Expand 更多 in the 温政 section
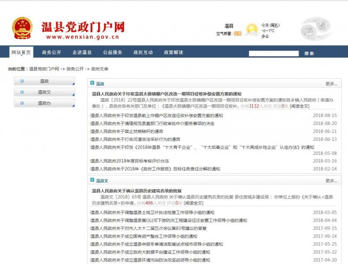Screen dimensions: 348x264 pos(331,84)
